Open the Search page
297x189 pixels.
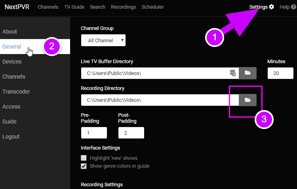pyautogui.click(x=97, y=7)
